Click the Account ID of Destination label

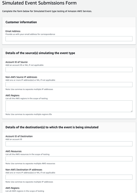coord(19,136)
